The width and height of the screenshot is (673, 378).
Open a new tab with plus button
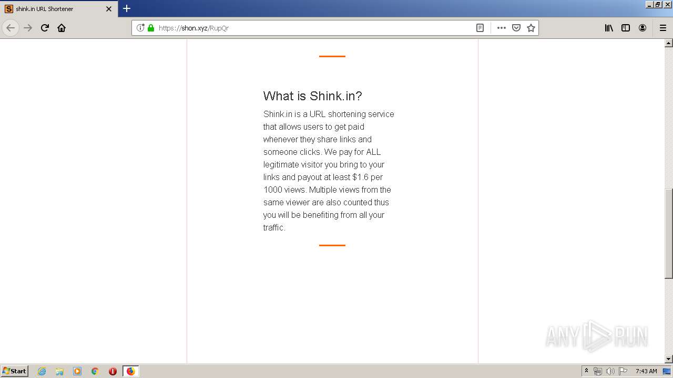pyautogui.click(x=127, y=8)
